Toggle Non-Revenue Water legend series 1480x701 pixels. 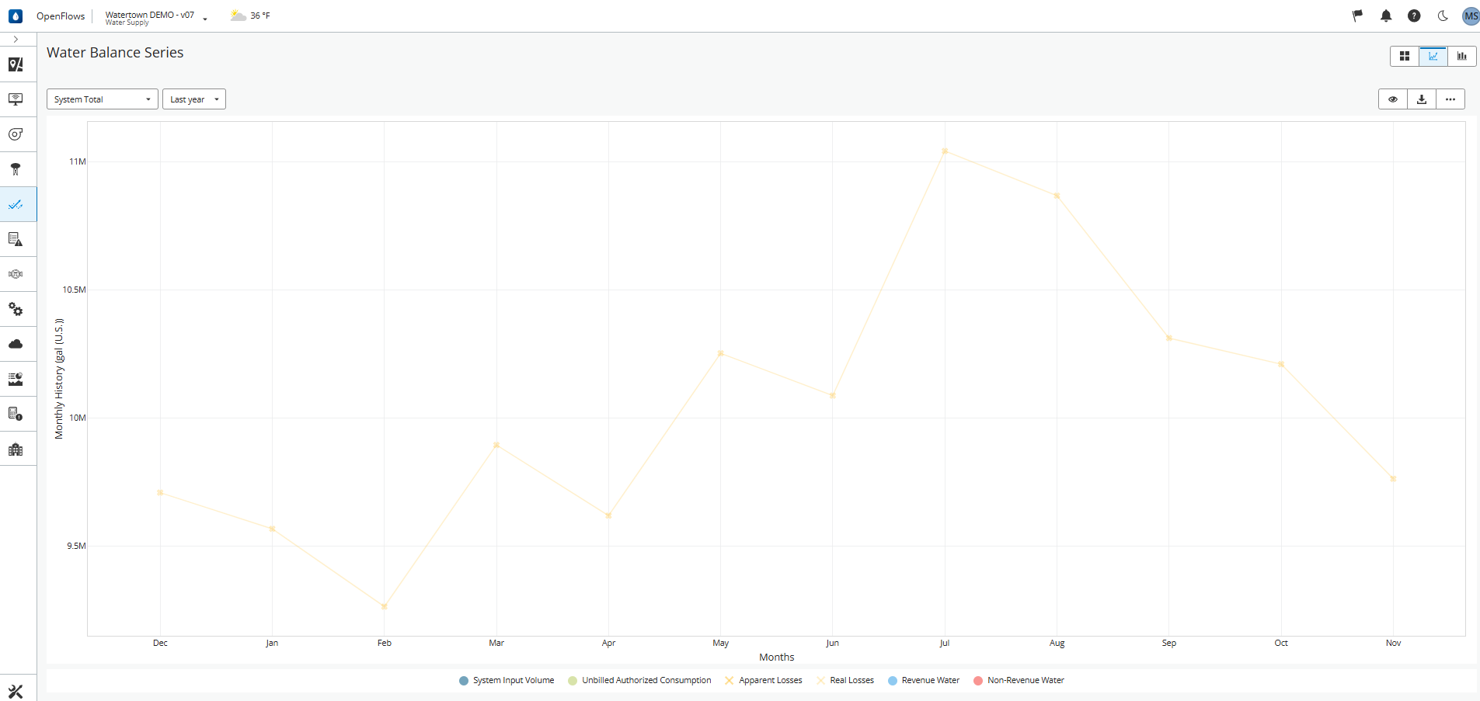coord(1019,680)
